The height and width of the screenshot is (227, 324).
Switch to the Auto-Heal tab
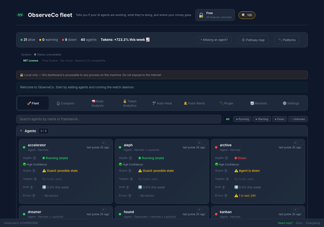[162, 103]
